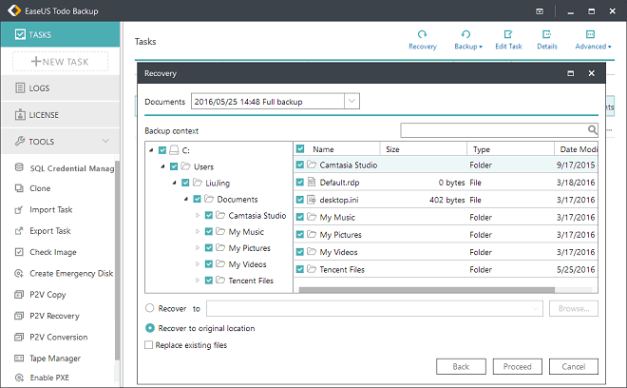Collapse the Documents tree node

[x=186, y=199]
